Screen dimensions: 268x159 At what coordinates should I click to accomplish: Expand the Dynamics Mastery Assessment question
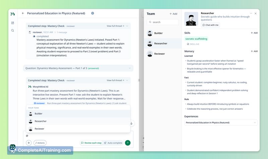tap(78, 68)
